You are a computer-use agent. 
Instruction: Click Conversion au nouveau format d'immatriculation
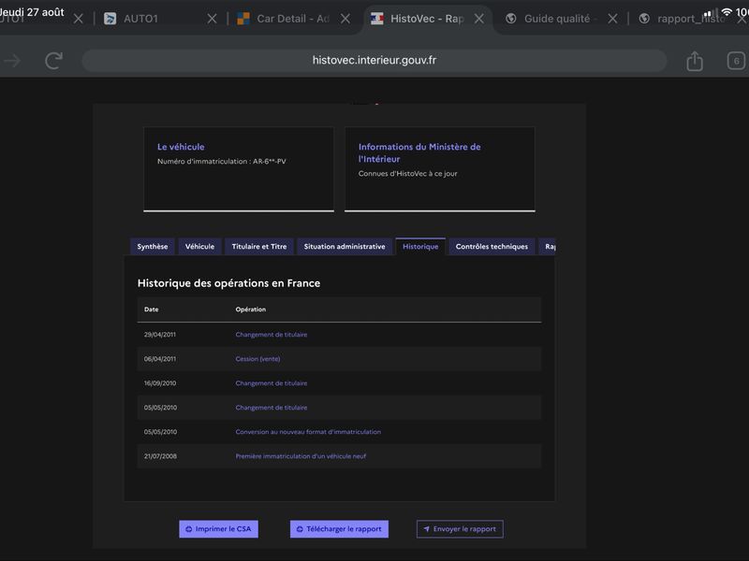(x=308, y=432)
